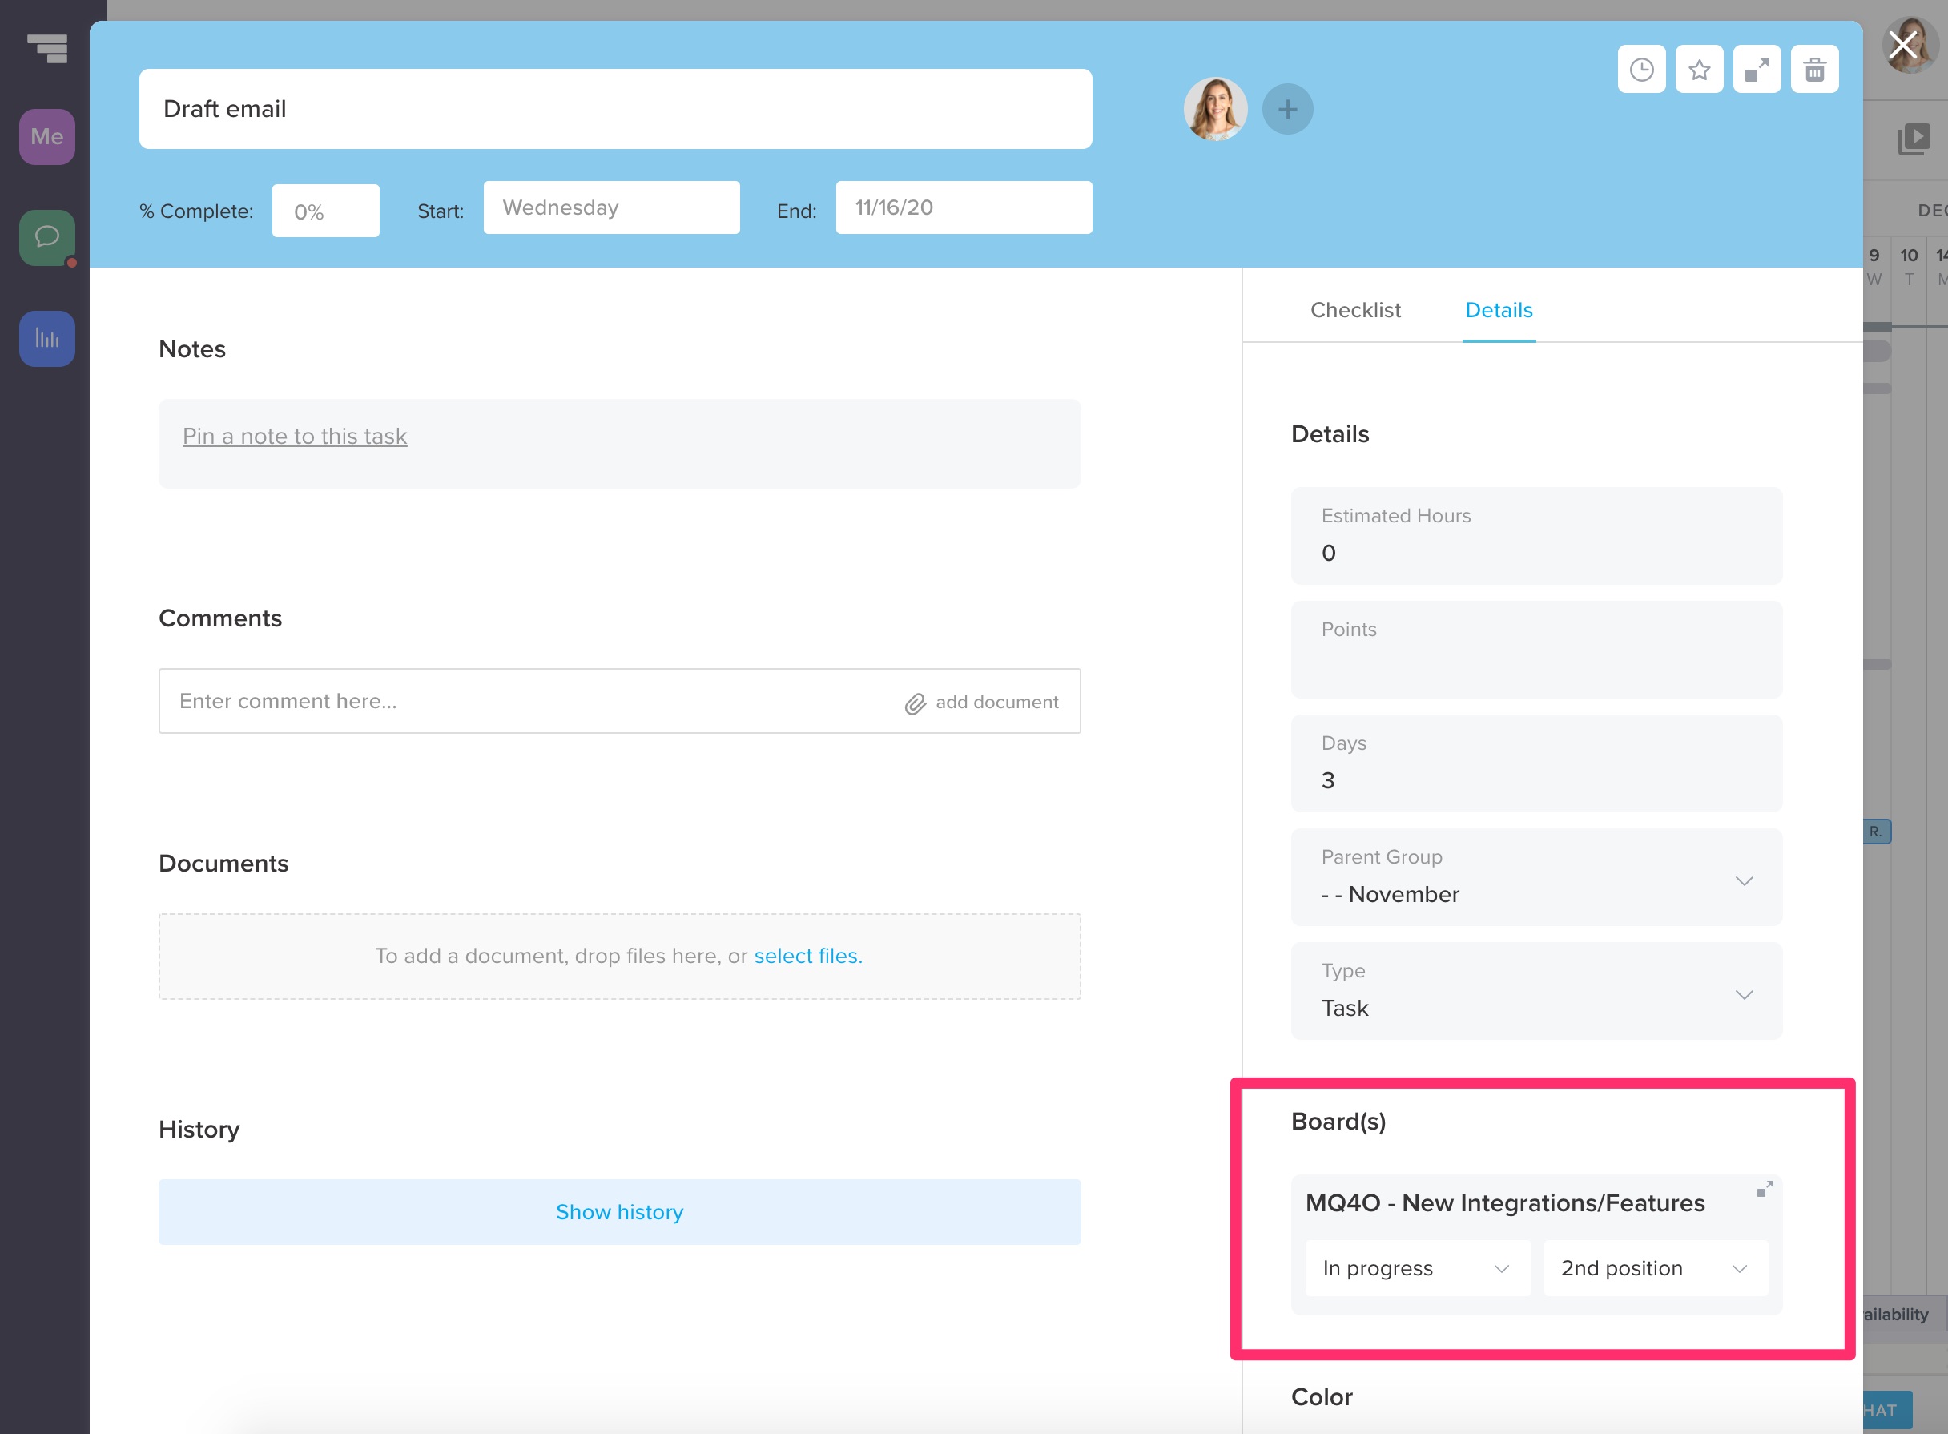The image size is (1948, 1434).
Task: Switch to the Checklist tab
Action: pyautogui.click(x=1354, y=310)
